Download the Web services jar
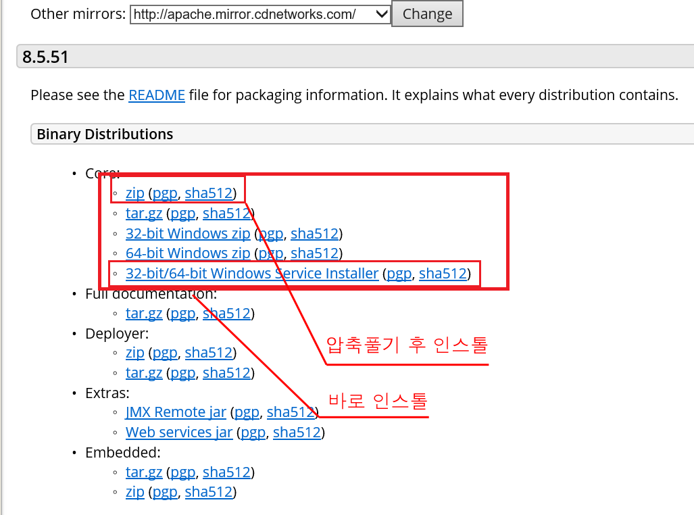The height and width of the screenshot is (515, 694). [x=179, y=433]
